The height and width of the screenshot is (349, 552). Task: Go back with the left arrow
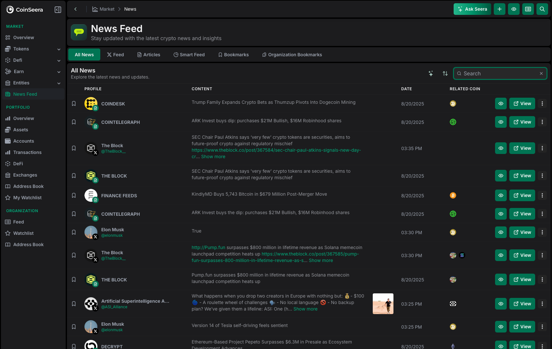[x=75, y=9]
